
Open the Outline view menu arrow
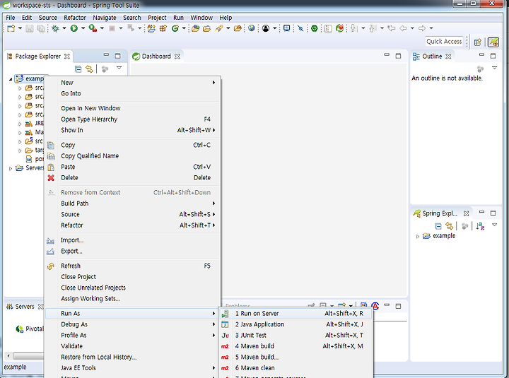pos(494,68)
